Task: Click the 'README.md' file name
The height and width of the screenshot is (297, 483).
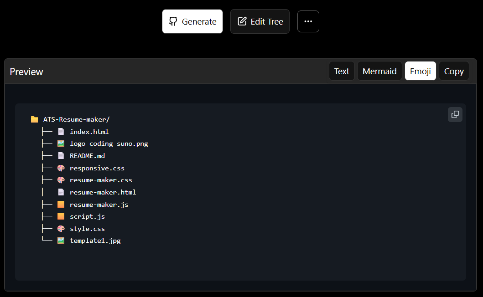Action: click(87, 156)
